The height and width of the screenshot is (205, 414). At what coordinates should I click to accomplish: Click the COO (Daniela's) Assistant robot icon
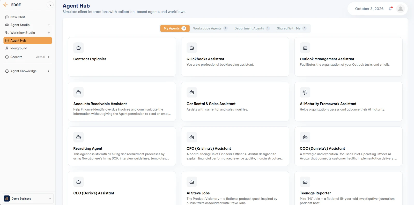pyautogui.click(x=305, y=137)
